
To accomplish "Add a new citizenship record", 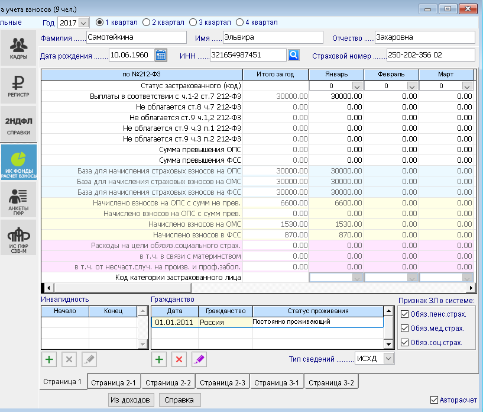I will pos(159,359).
